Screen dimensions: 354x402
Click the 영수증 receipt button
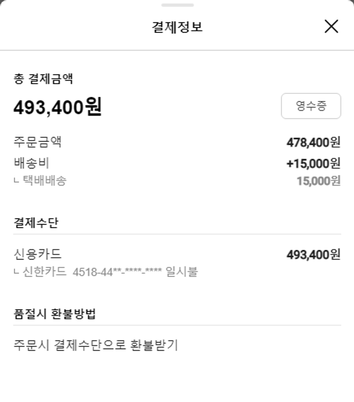click(x=311, y=106)
